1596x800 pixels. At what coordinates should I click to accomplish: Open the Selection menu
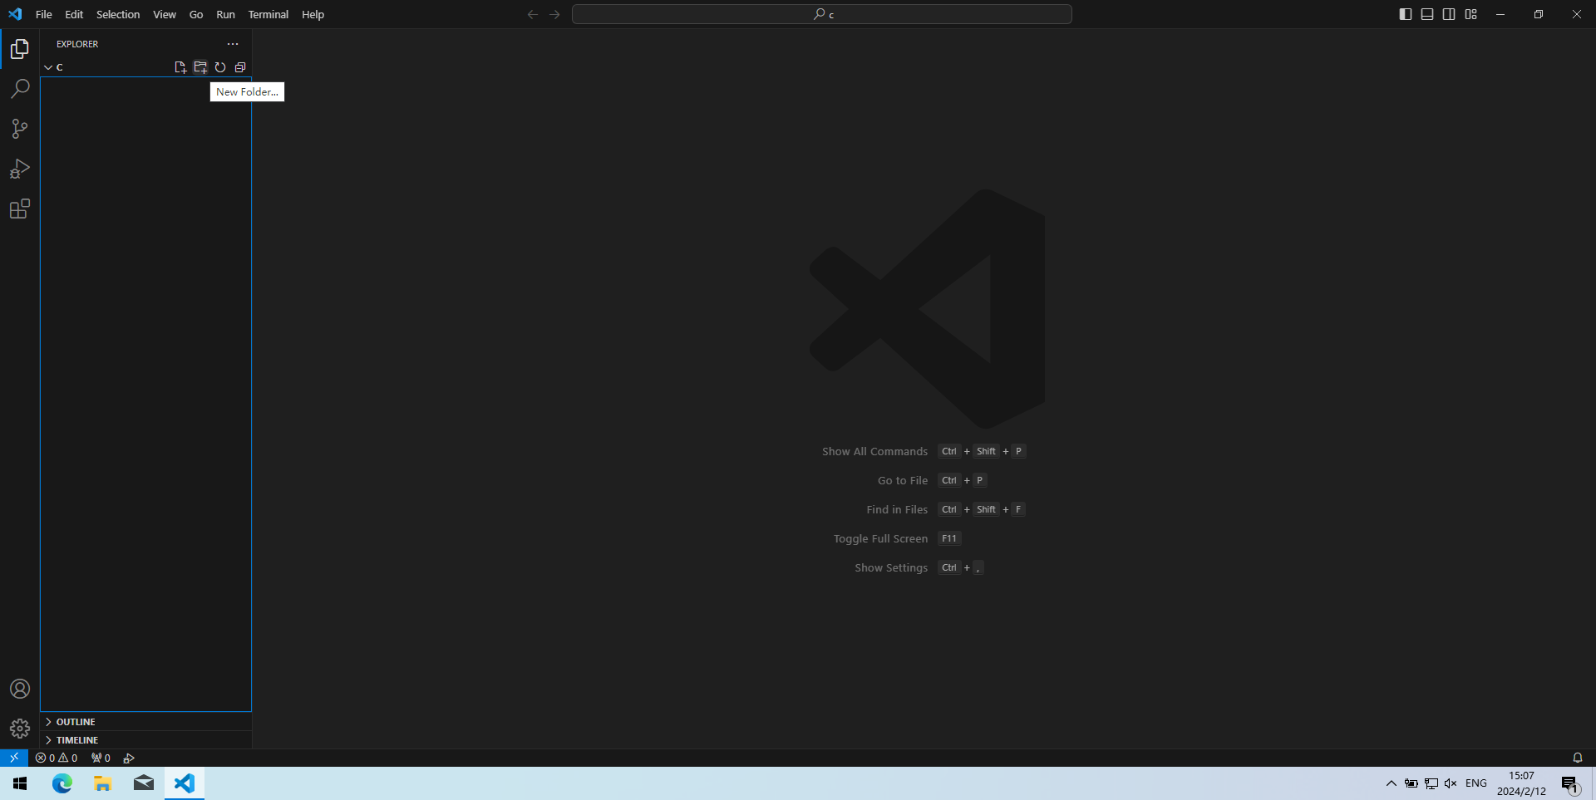click(x=118, y=14)
